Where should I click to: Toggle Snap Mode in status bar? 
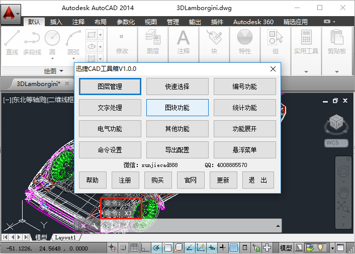pos(123,248)
